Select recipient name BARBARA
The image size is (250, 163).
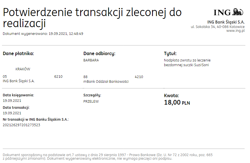click(x=91, y=60)
